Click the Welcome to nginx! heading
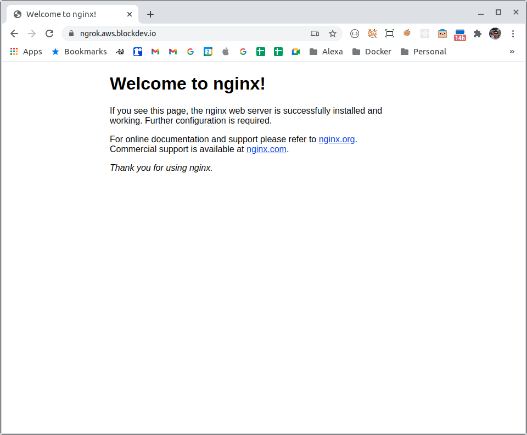The image size is (527, 435). point(188,83)
